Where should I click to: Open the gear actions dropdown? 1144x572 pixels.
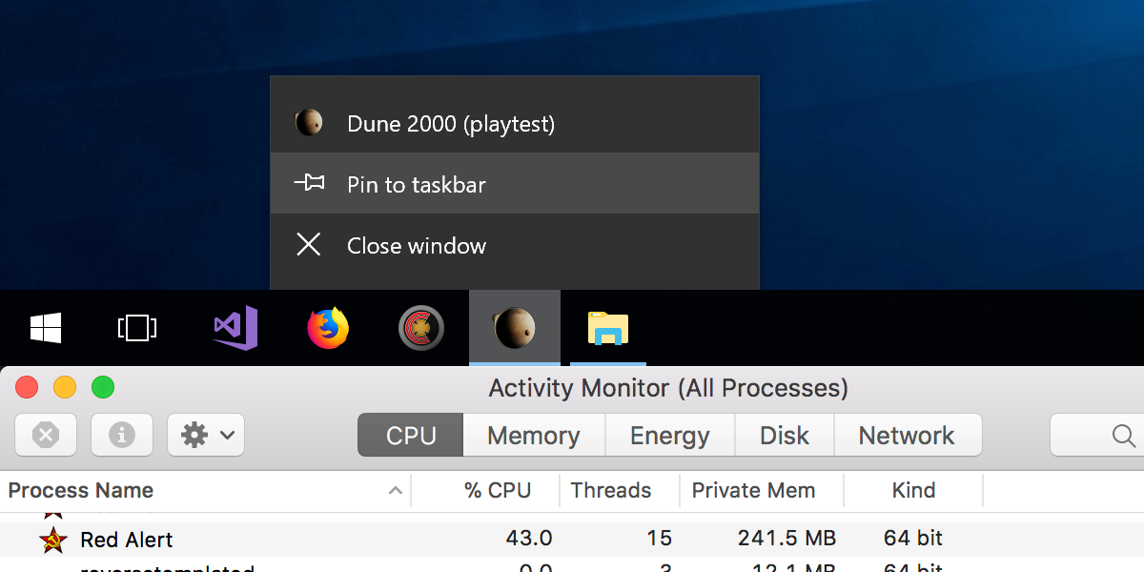tap(206, 436)
